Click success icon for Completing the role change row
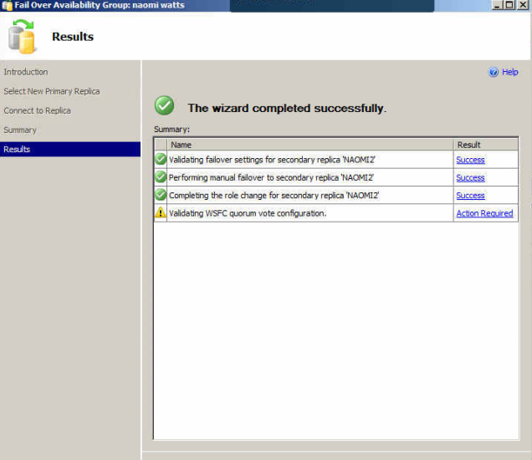This screenshot has height=460, width=532. tap(161, 195)
